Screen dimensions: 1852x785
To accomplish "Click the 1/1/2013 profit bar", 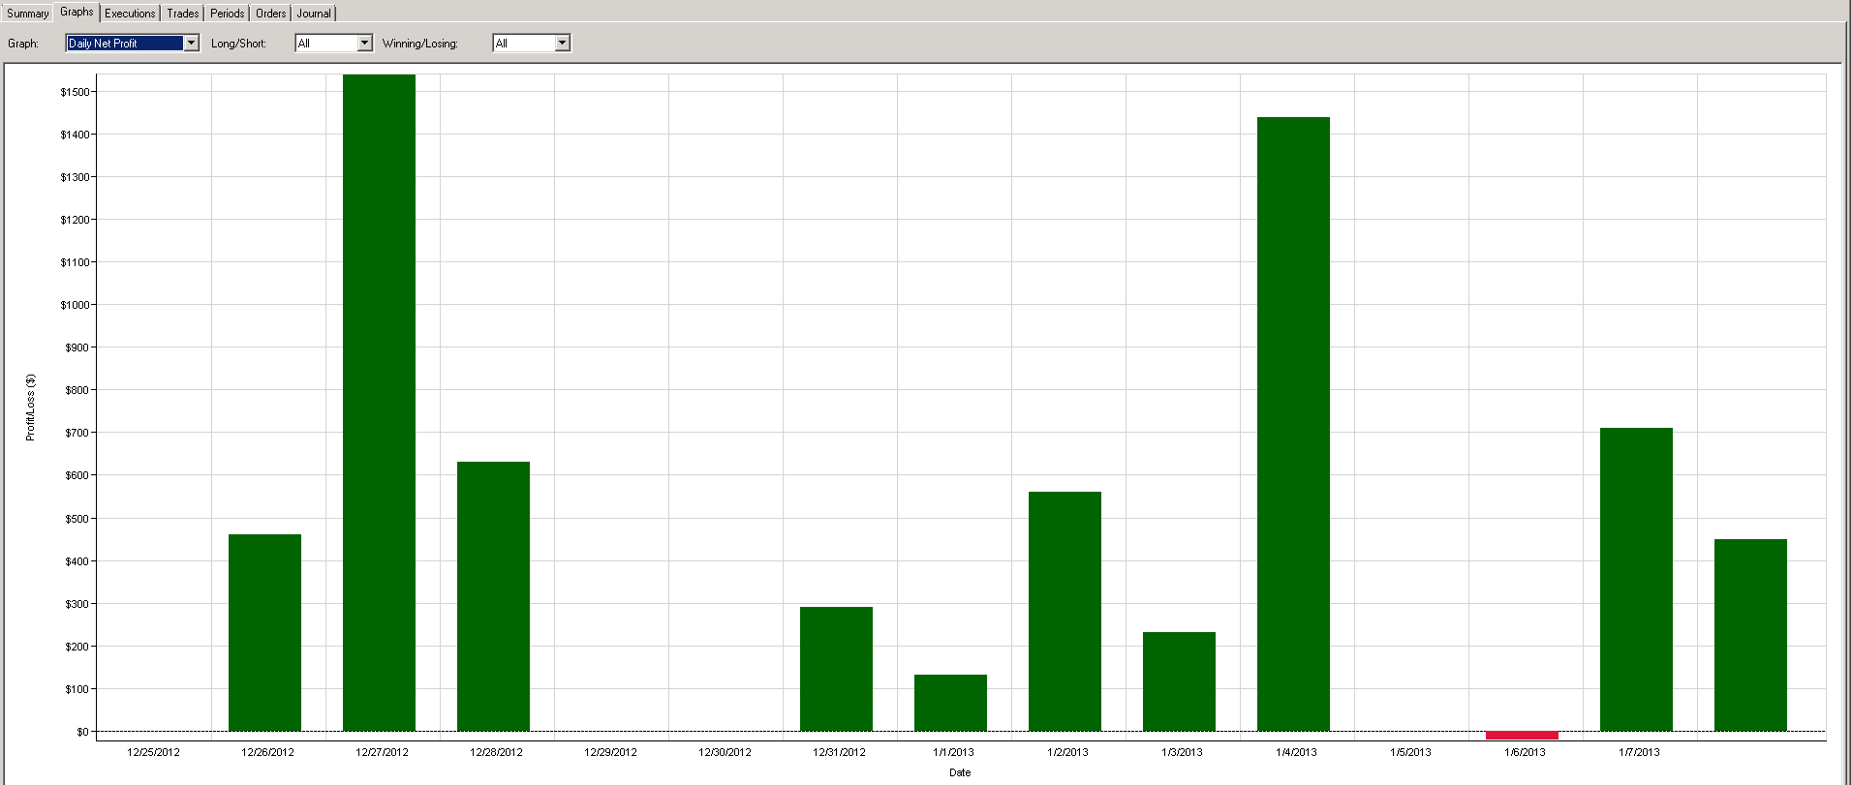I will tap(950, 703).
